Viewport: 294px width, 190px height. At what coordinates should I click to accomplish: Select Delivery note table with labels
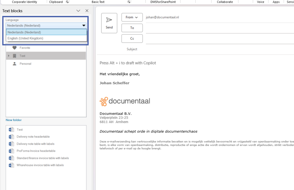(x=35, y=144)
